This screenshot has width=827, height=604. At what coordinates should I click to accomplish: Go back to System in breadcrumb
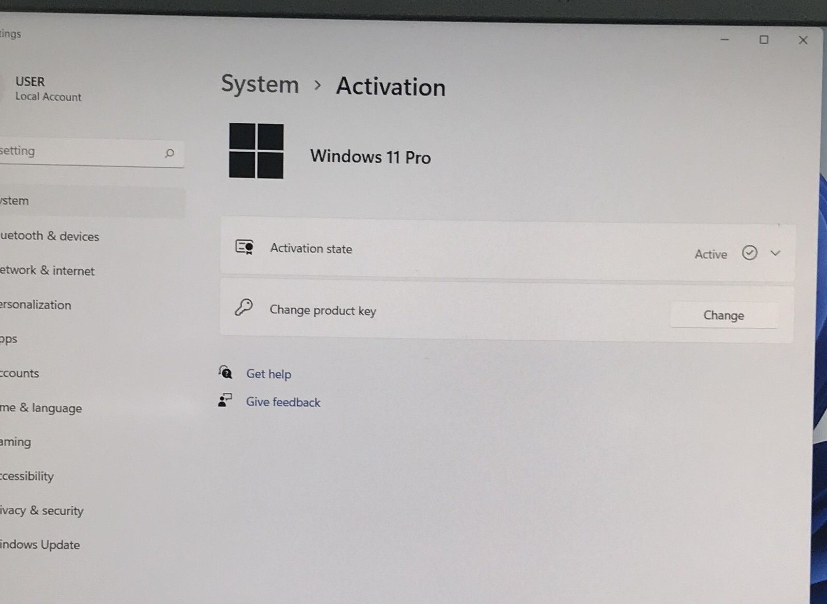[260, 84]
